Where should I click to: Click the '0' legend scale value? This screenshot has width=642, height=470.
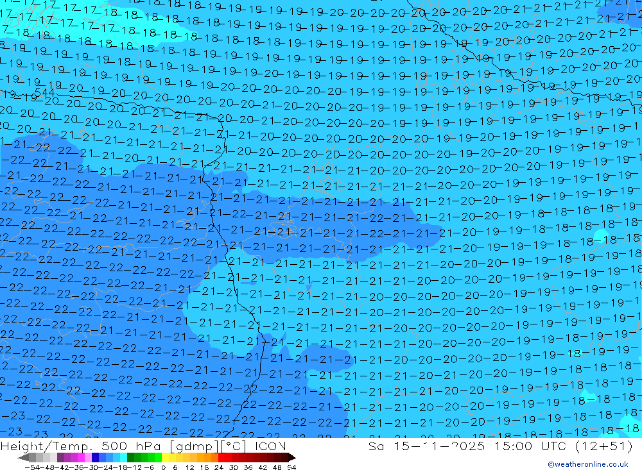pyautogui.click(x=163, y=467)
